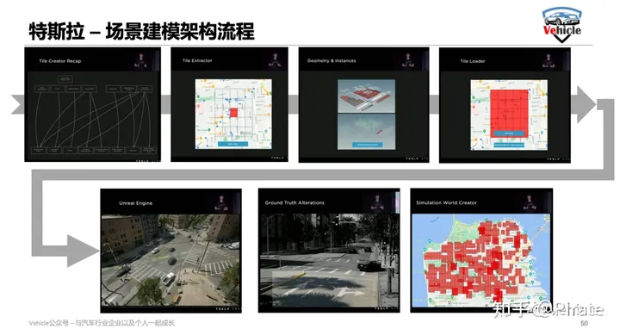This screenshot has width=620, height=335.
Task: Open the Simulation World Creator map
Action: tap(481, 260)
